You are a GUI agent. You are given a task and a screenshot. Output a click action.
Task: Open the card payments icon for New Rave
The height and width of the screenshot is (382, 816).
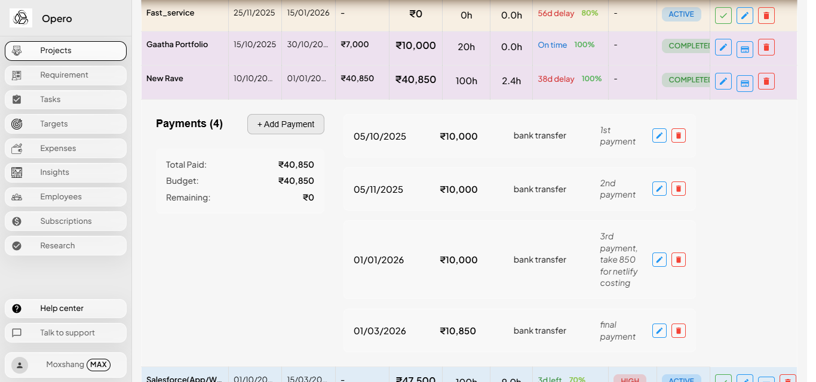click(x=745, y=81)
